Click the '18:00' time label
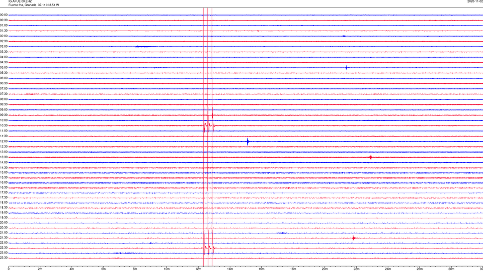 click(4, 202)
